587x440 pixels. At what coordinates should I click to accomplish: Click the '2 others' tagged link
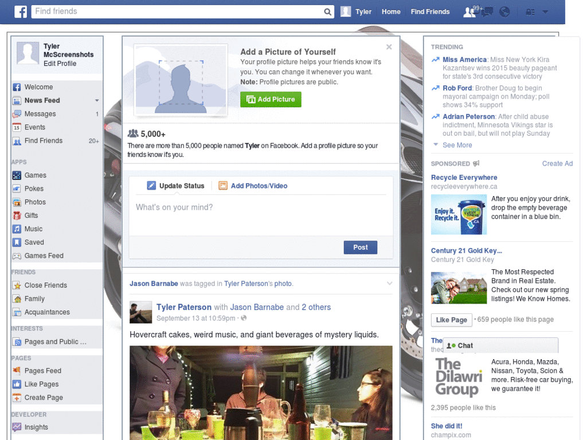pyautogui.click(x=316, y=307)
